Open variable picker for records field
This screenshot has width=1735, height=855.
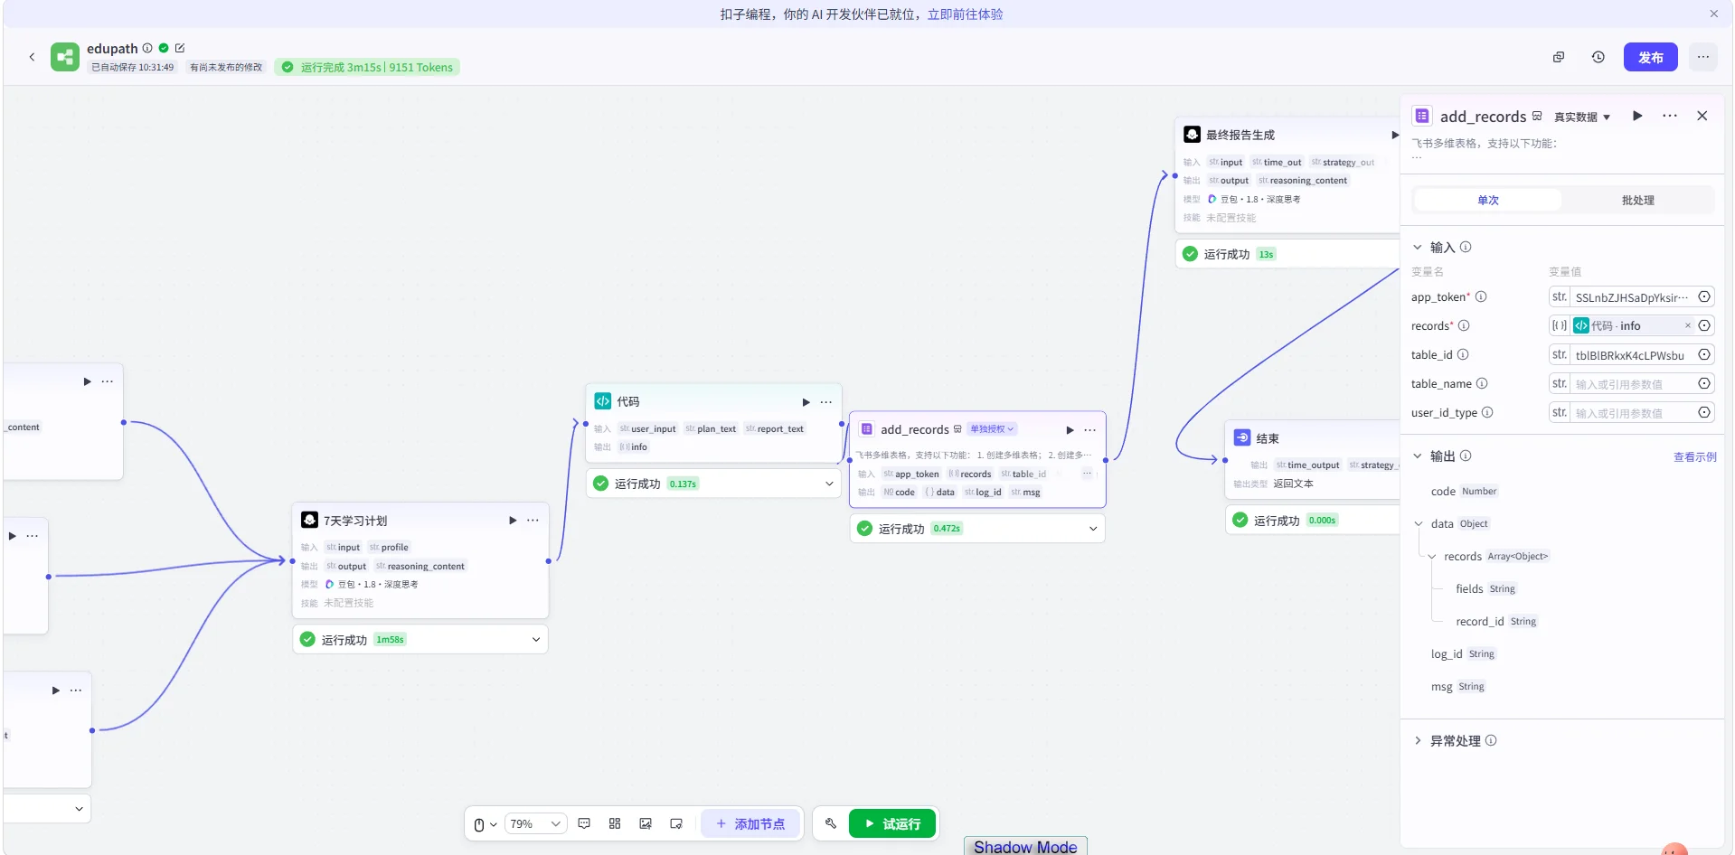[x=1704, y=325]
